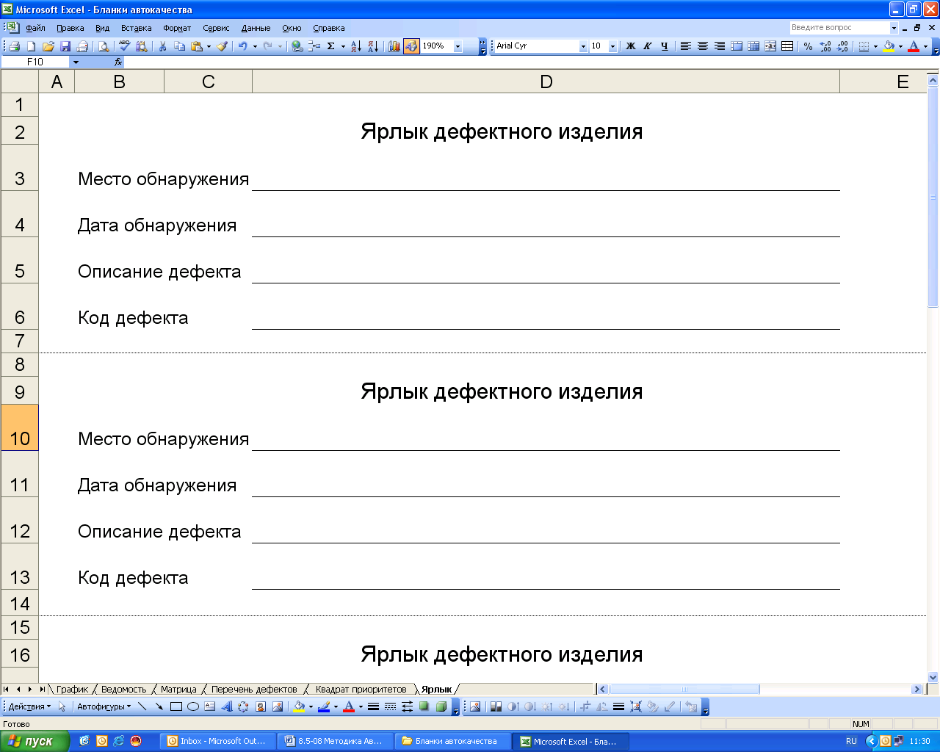This screenshot has height=752, width=940.
Task: Cut selection with the scissors icon
Action: (x=162, y=46)
